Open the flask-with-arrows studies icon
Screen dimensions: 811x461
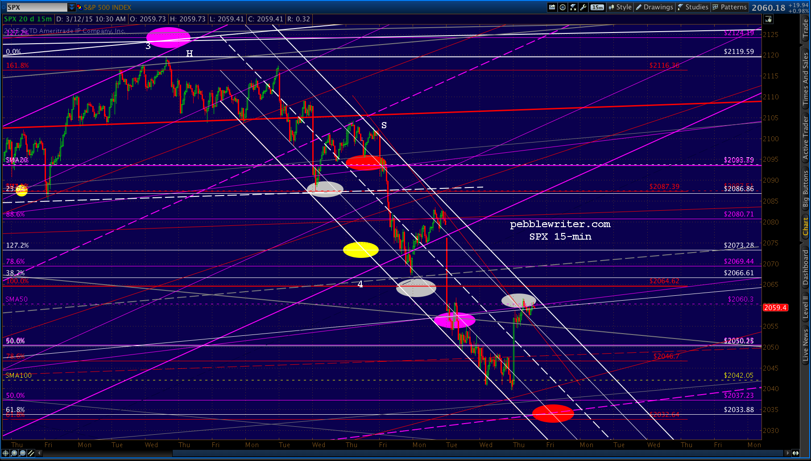(573, 7)
